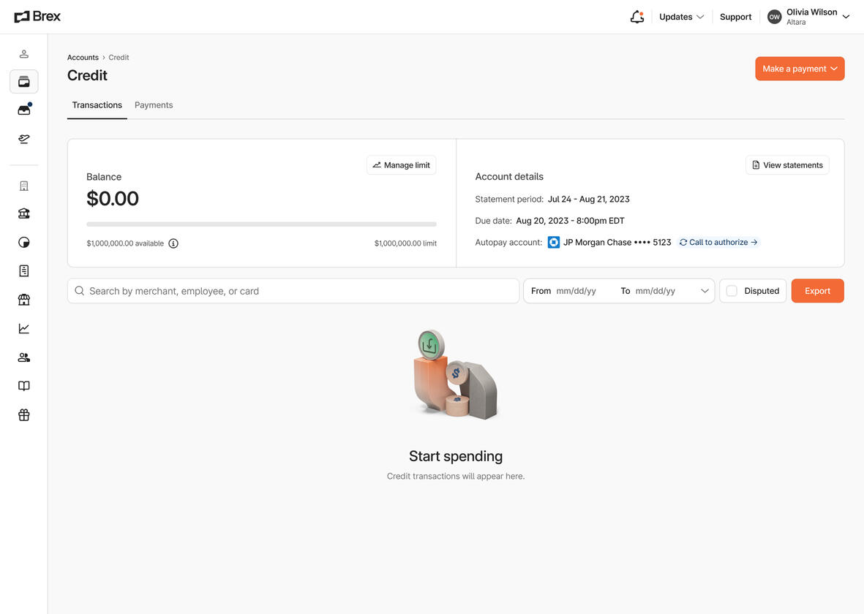The image size is (864, 614).
Task: Switch to the Payments tab
Action: (154, 105)
